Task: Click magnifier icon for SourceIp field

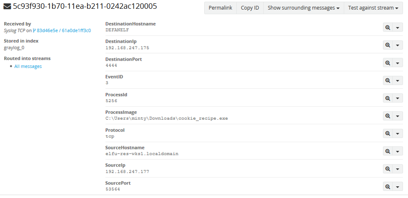Action: 388,169
